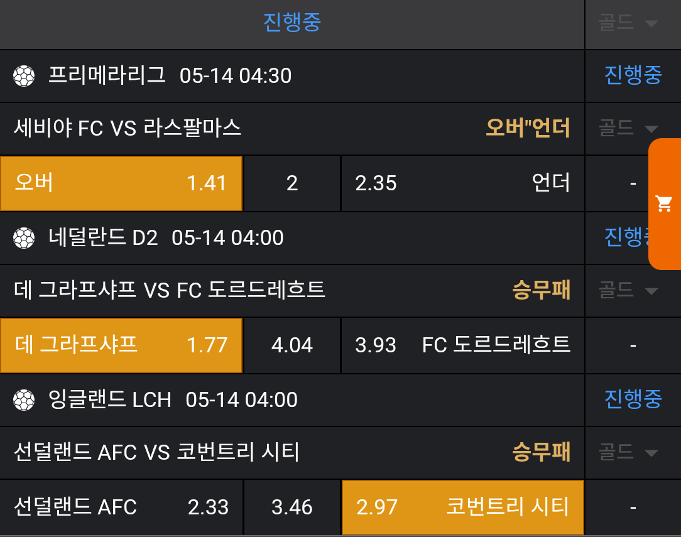
Task: Click soccer ball icon beside 프리메라리그
Action: click(24, 76)
